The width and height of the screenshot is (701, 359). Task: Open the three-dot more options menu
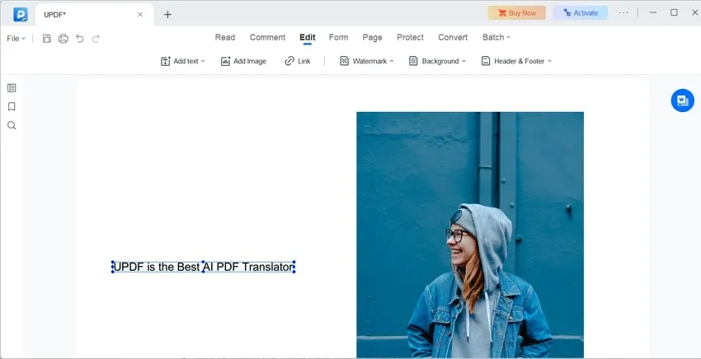(623, 13)
